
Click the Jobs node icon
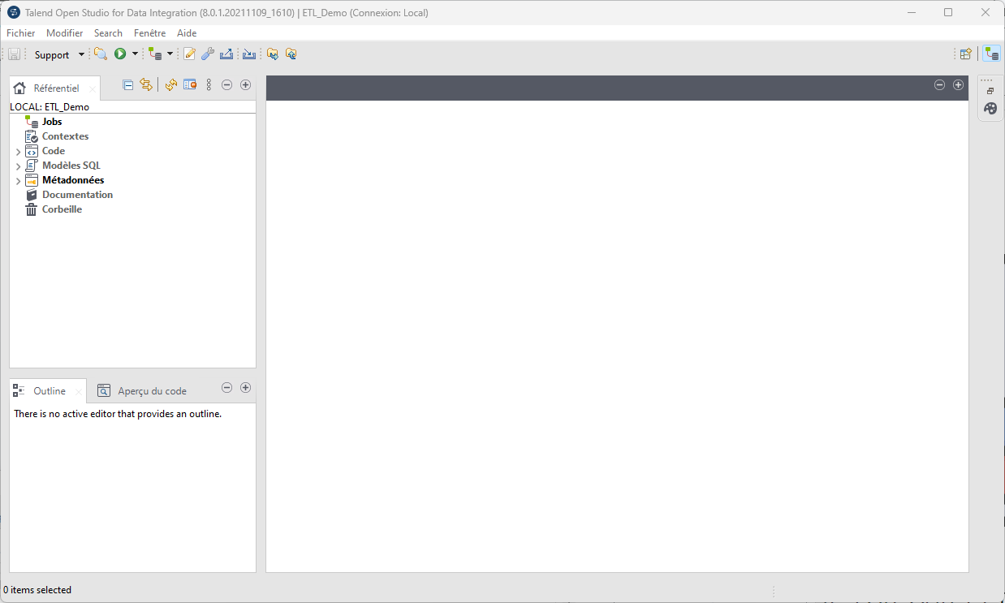coord(32,122)
